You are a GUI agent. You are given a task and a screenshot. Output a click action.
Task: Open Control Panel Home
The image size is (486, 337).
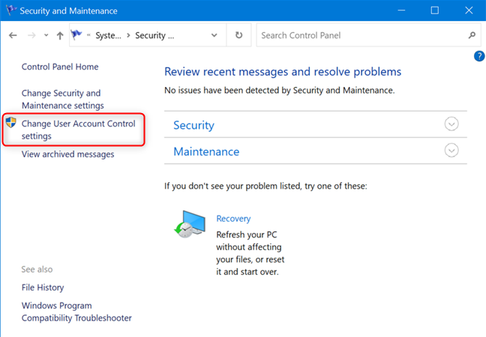point(60,67)
